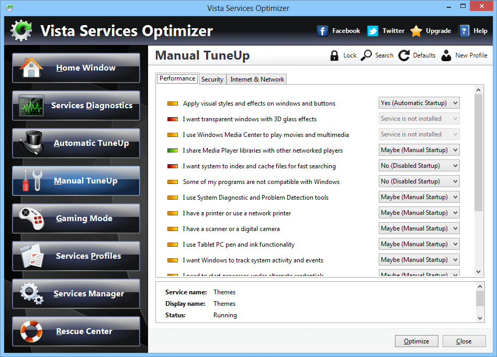The height and width of the screenshot is (357, 497).
Task: Click orange indicator for track system activity row
Action: 173,260
